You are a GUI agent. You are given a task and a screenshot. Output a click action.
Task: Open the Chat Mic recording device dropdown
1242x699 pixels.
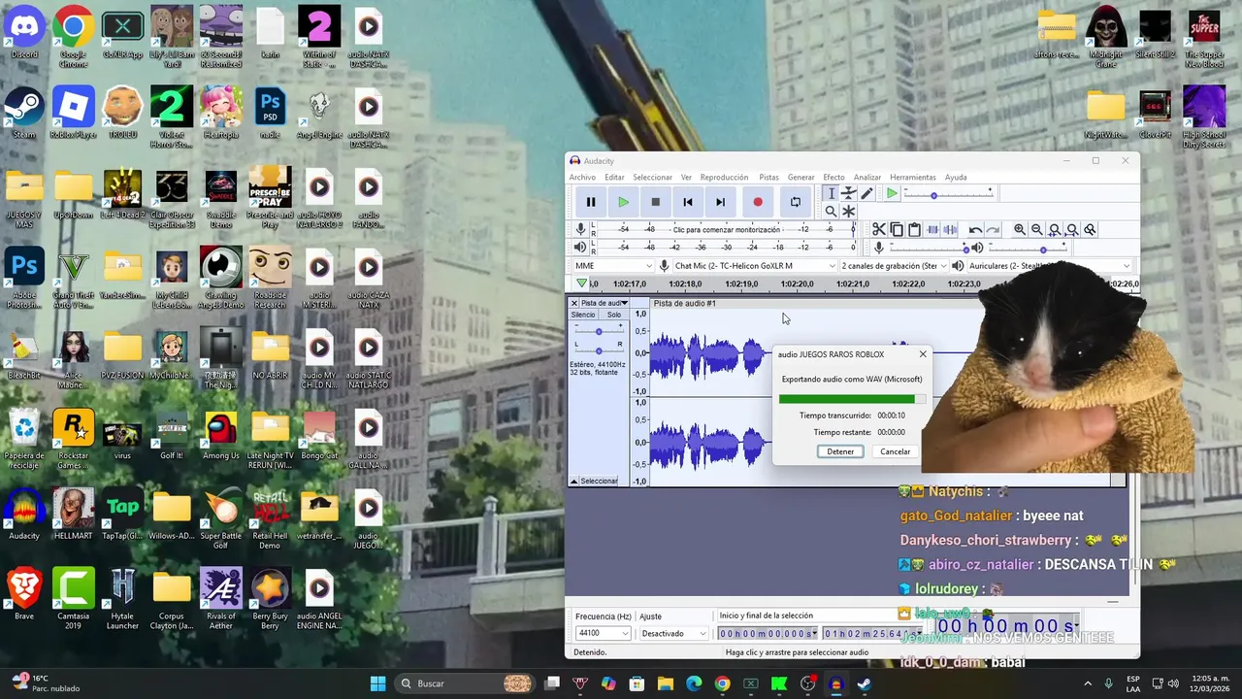pyautogui.click(x=755, y=266)
